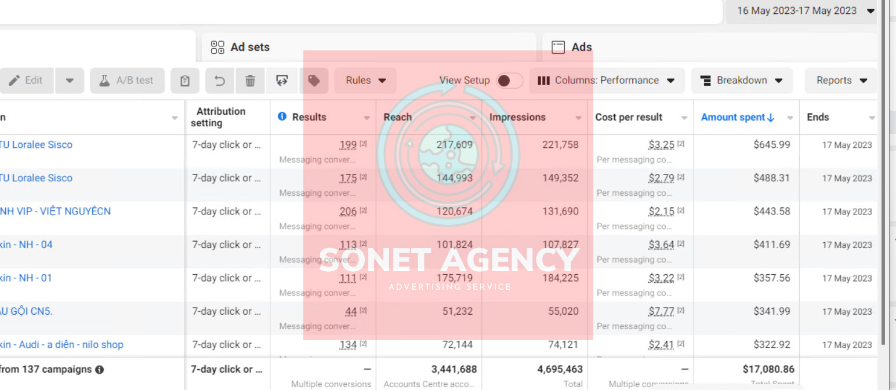Select total spent $17,080.86
The width and height of the screenshot is (896, 390).
click(x=768, y=369)
